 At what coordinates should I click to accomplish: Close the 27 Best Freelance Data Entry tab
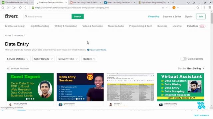32,2
